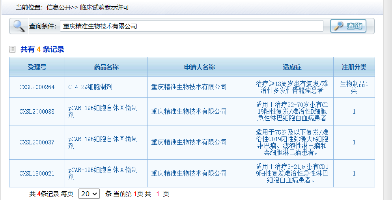
Task: Click applicant name in the CXSL2000264 row
Action: (189, 87)
